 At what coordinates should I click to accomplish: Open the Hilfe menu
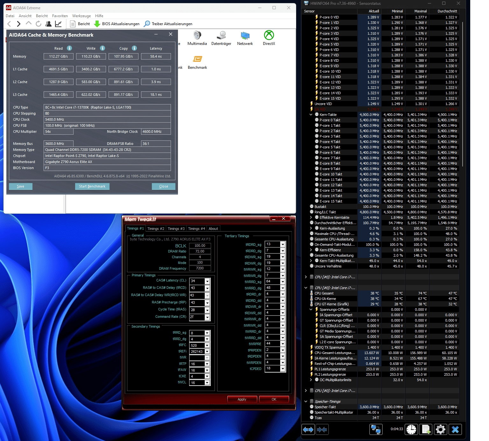click(x=99, y=16)
